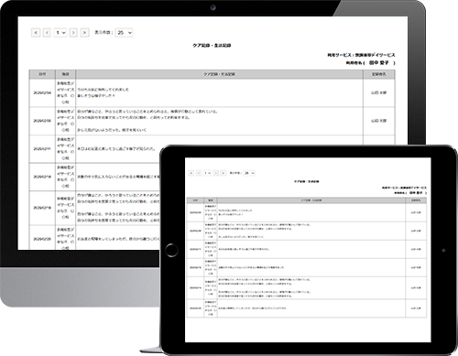Click last record row on tablet table
This screenshot has height=356, width=458.
point(307,308)
